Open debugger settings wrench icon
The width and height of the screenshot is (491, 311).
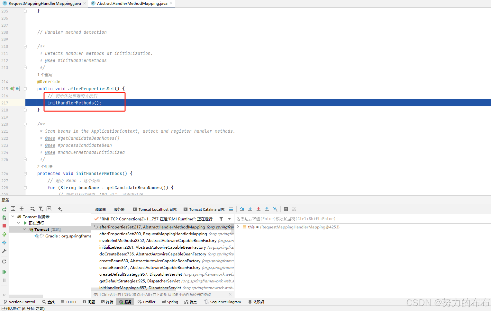coord(4,251)
